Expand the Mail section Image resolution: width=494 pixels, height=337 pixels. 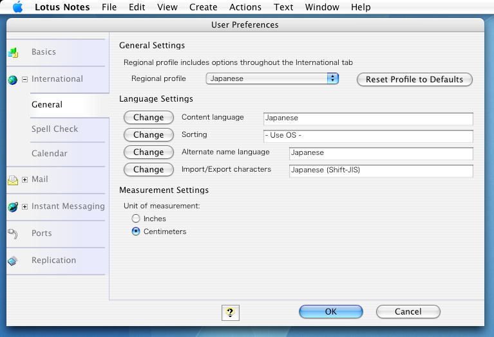tap(24, 179)
